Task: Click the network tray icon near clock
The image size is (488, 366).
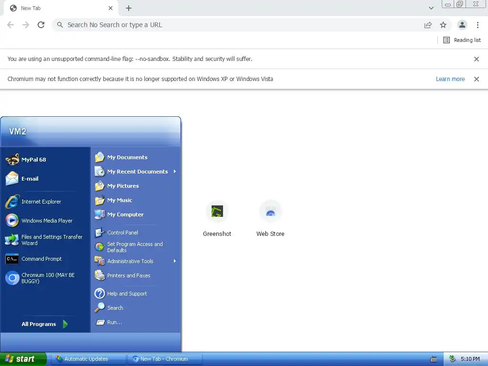Action: click(452, 359)
